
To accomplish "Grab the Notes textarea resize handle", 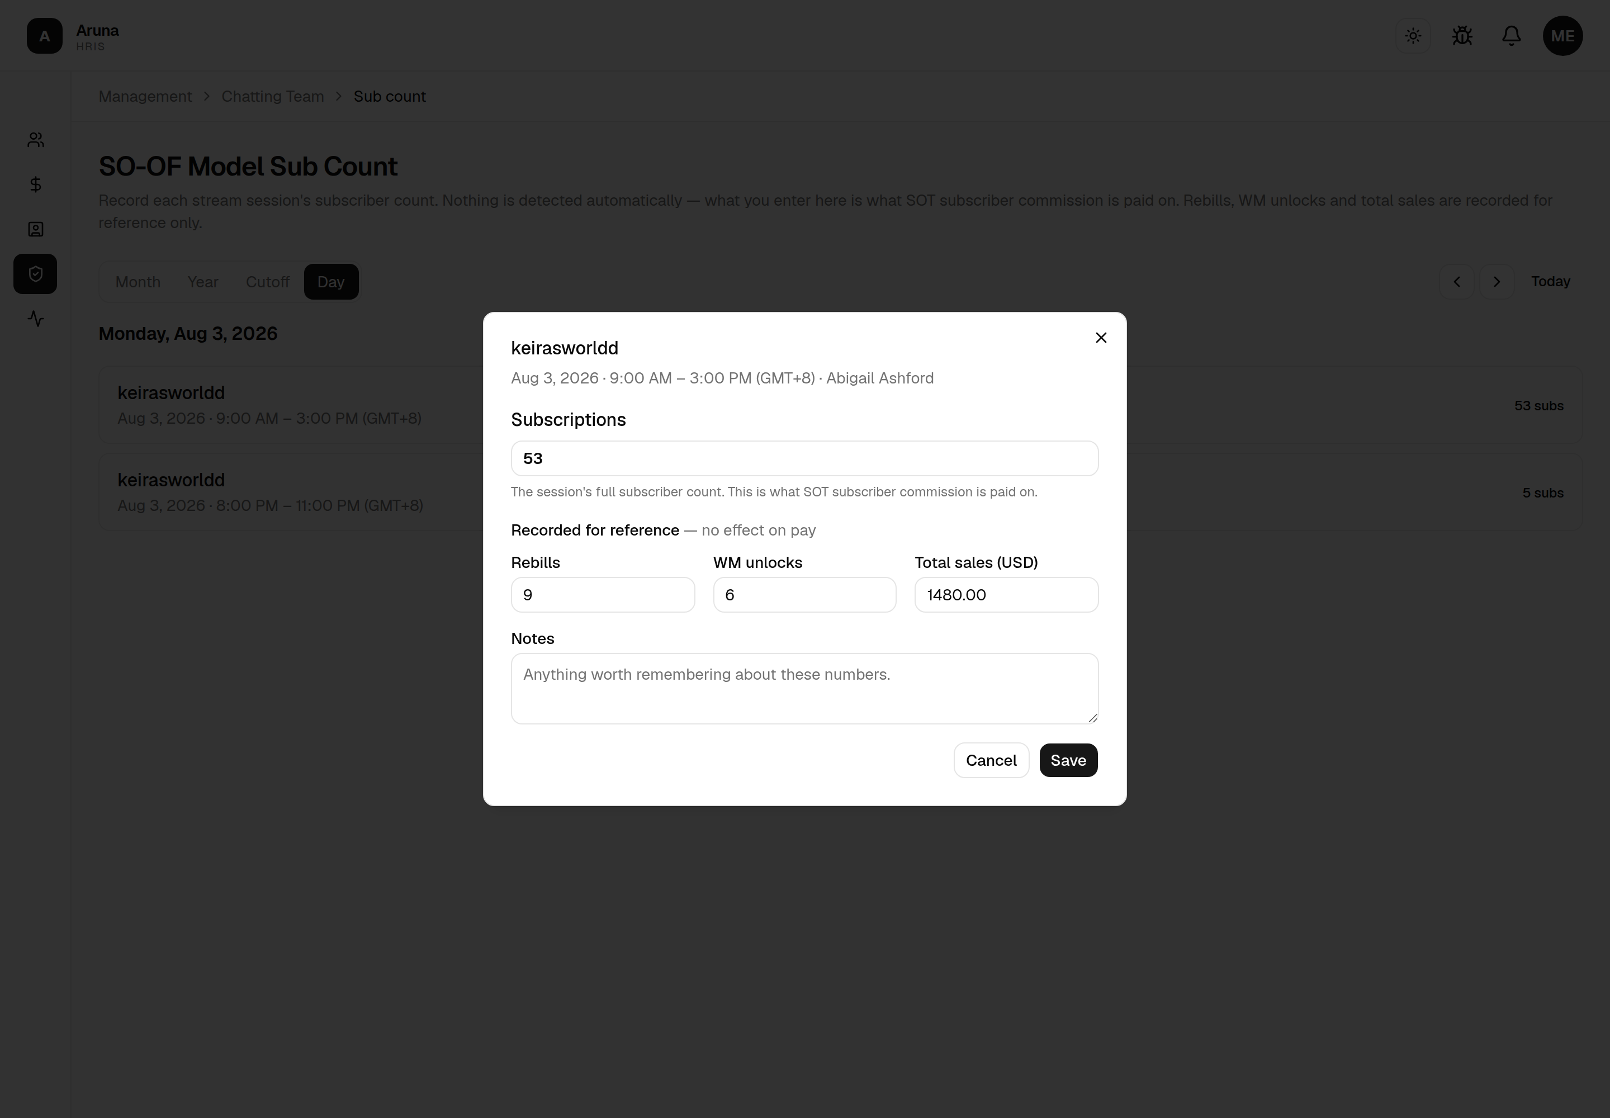I will (x=1092, y=718).
